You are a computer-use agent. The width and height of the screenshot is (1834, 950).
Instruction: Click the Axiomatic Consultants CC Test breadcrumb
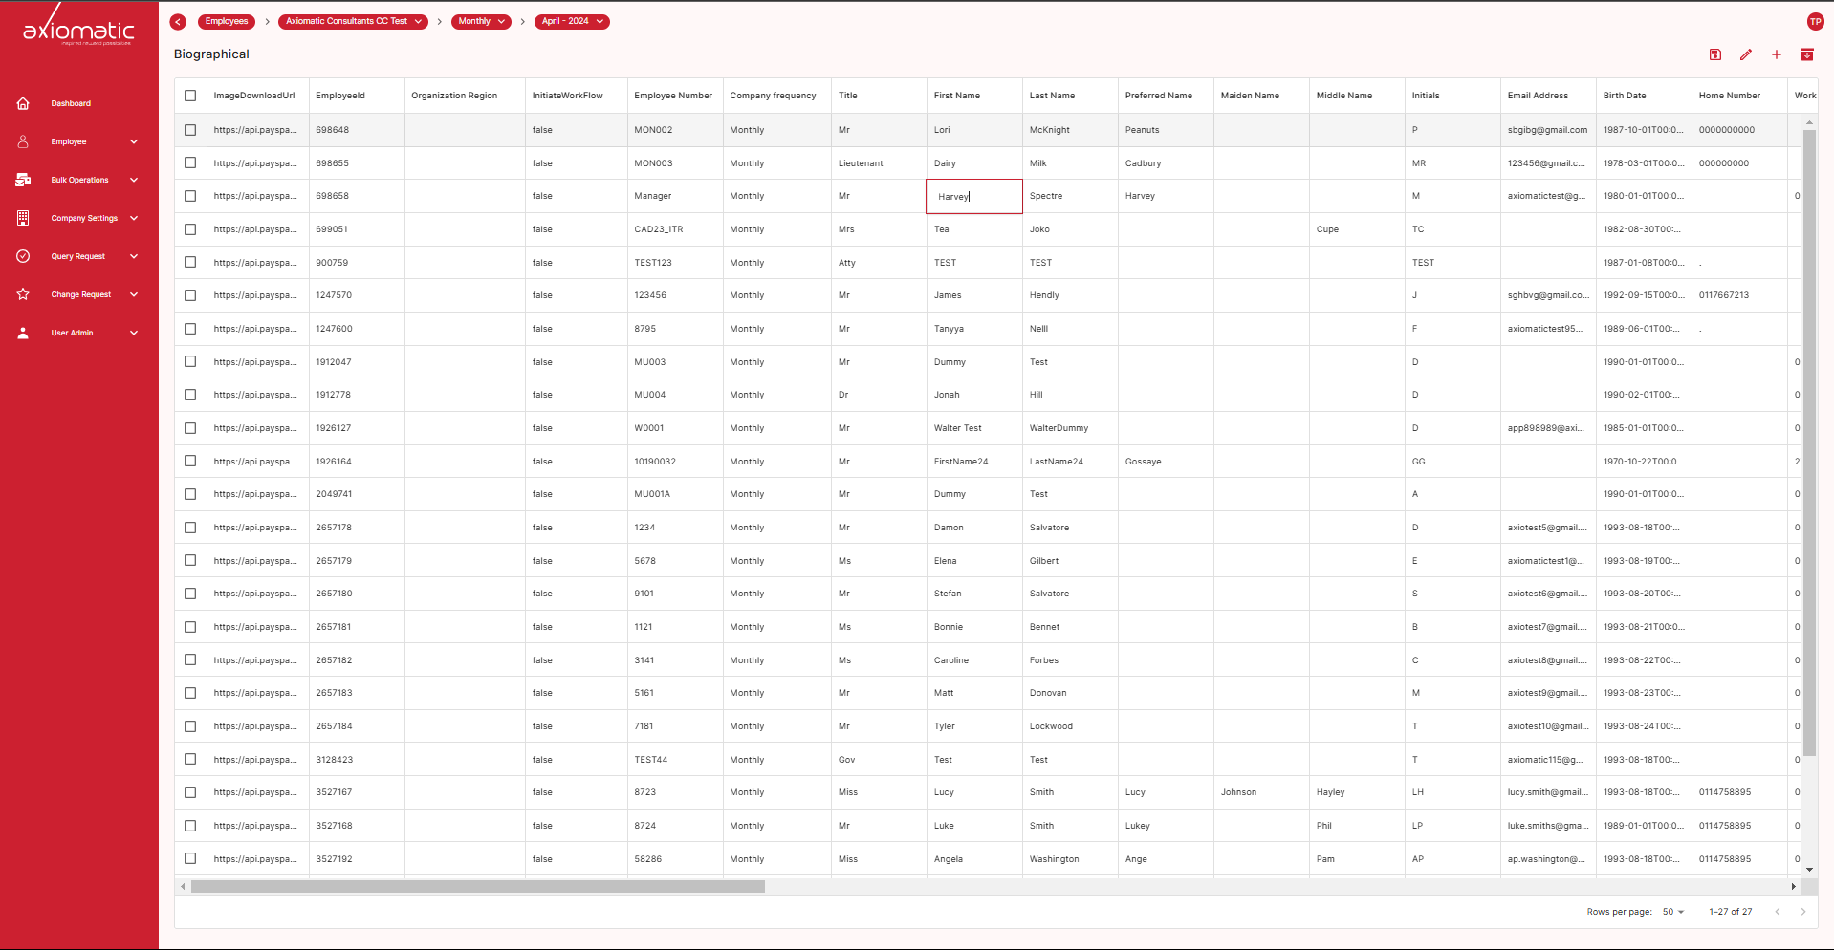(354, 22)
